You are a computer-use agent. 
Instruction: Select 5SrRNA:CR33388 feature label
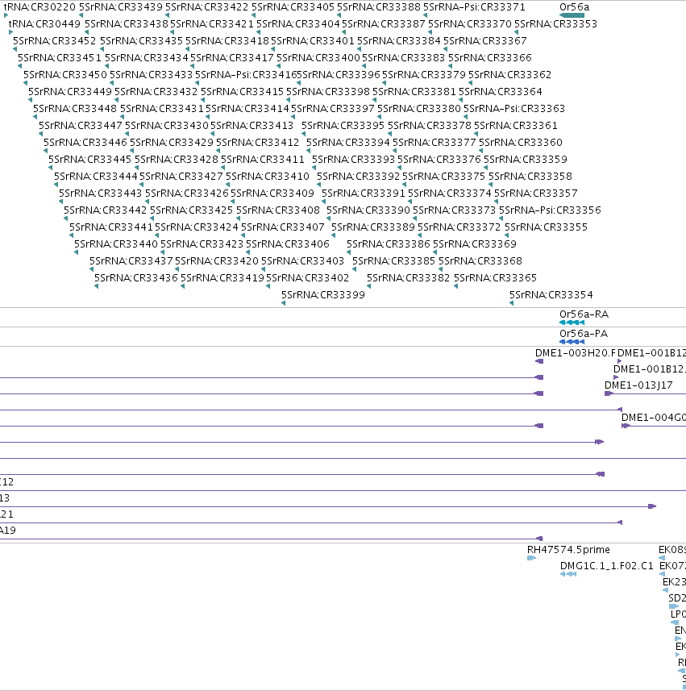(379, 7)
